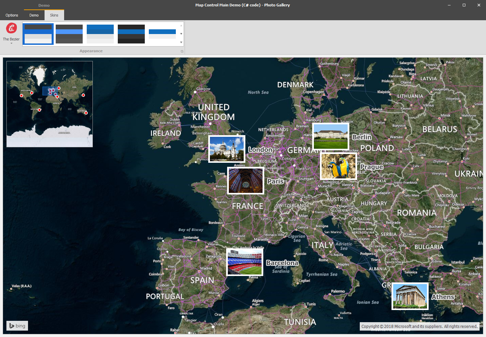Switch to the Demo ribbon tab
The image size is (486, 337).
point(34,15)
